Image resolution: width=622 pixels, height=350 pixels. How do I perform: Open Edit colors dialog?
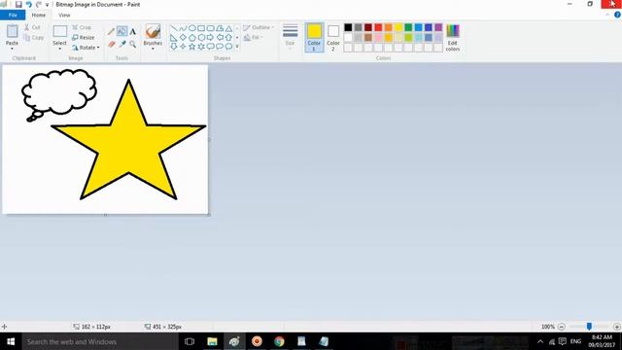click(453, 38)
